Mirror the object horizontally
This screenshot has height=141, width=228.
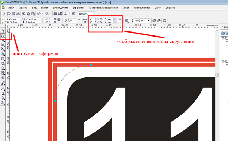(x=85, y=19)
